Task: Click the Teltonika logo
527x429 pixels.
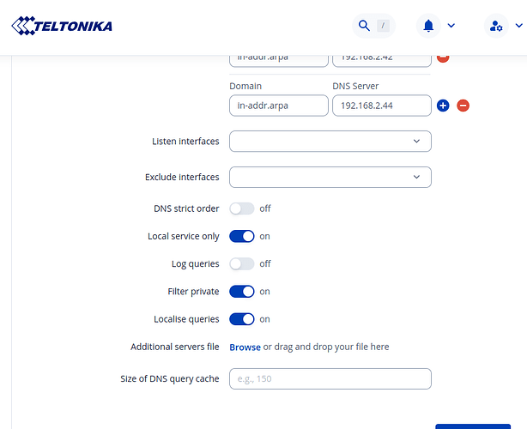Action: click(62, 26)
